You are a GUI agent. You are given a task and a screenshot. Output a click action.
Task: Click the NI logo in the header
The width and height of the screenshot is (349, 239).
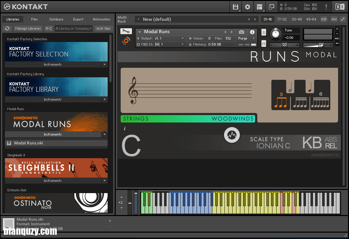coord(340,7)
